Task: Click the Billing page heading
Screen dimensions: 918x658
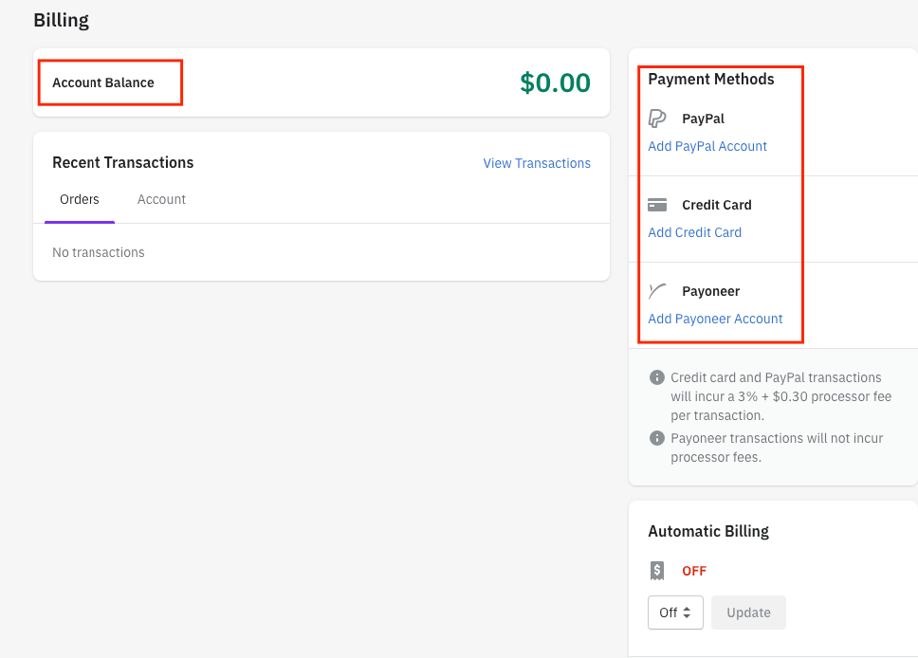Action: pos(62,20)
